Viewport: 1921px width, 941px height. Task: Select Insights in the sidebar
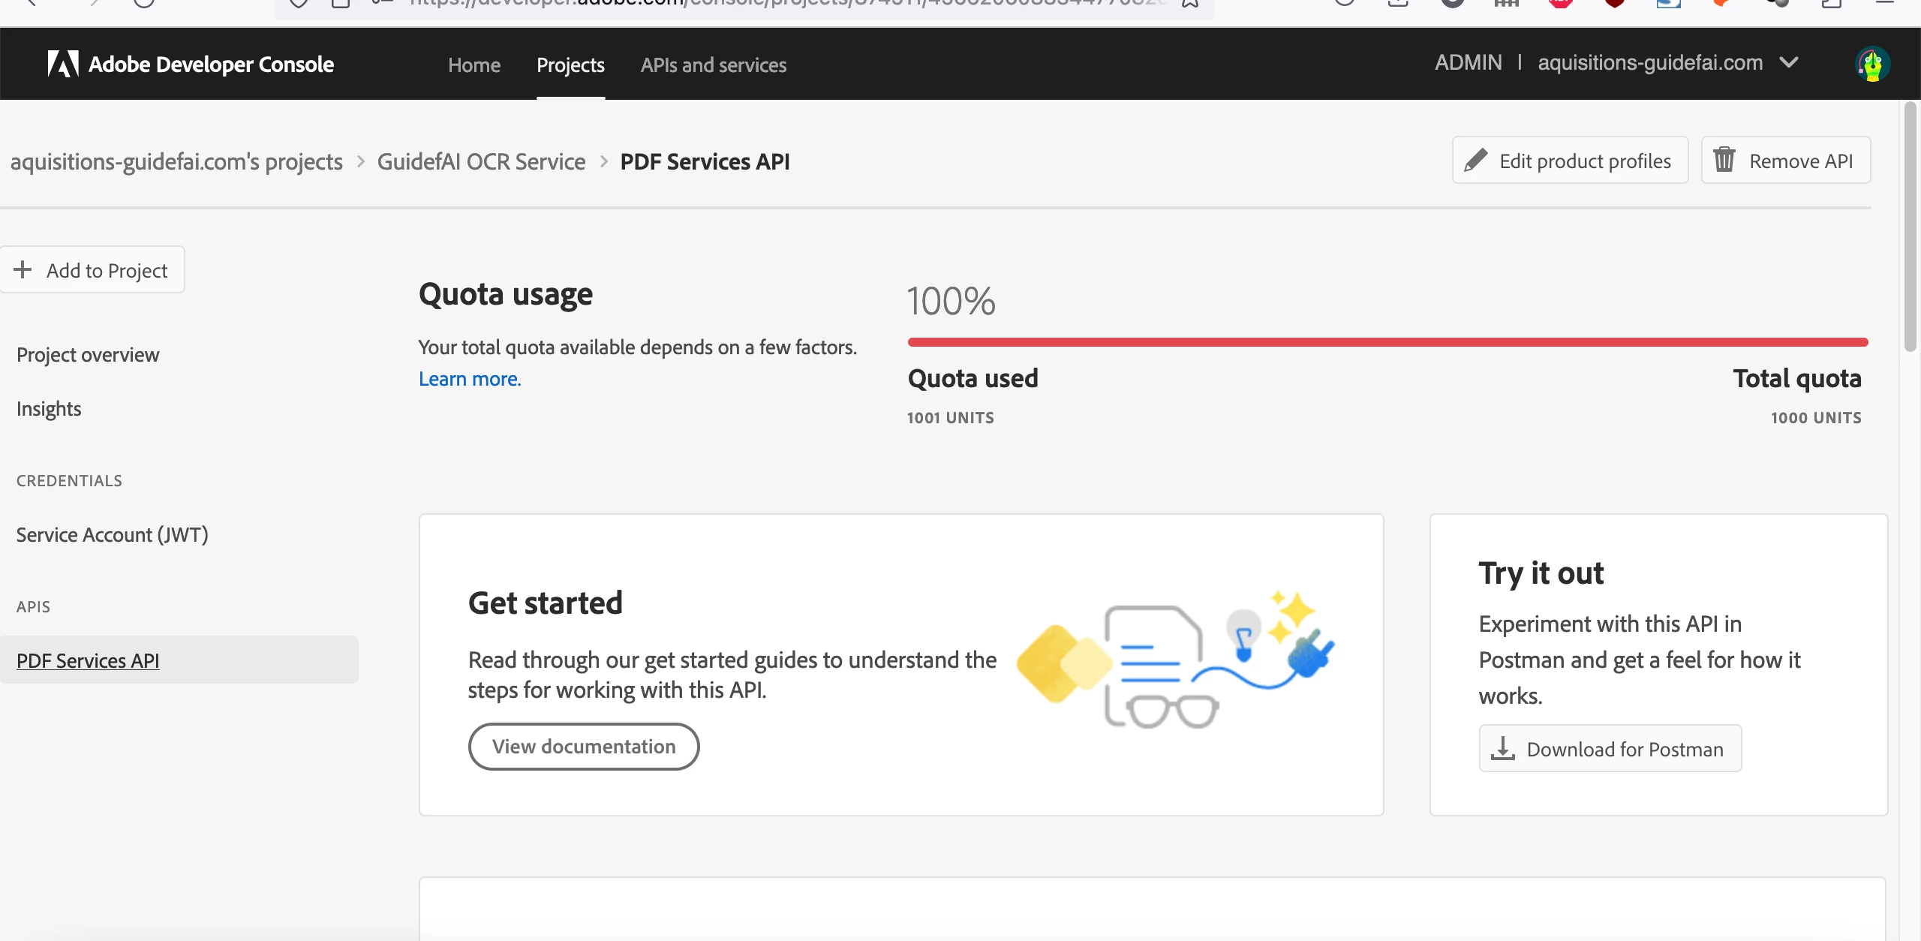[49, 409]
